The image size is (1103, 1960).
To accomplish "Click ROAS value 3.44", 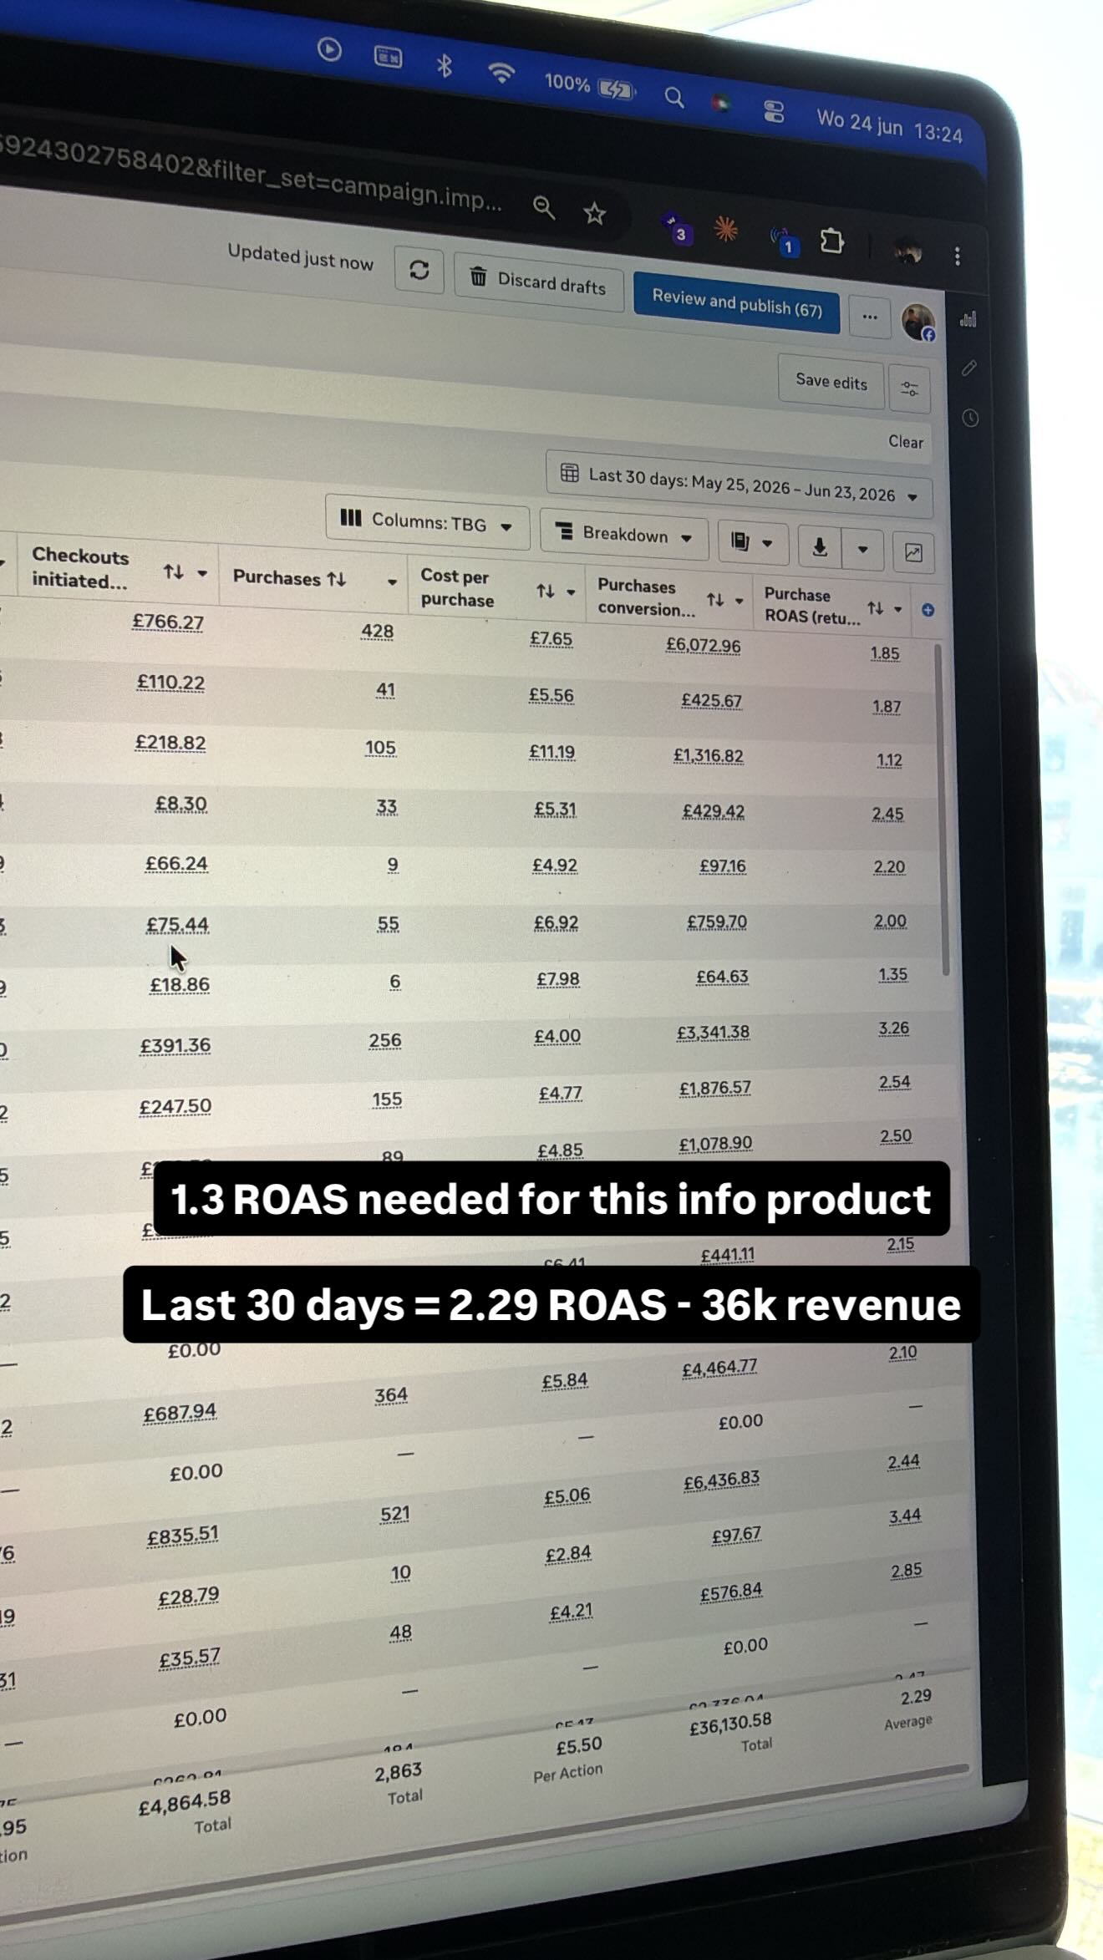I will (x=905, y=1516).
